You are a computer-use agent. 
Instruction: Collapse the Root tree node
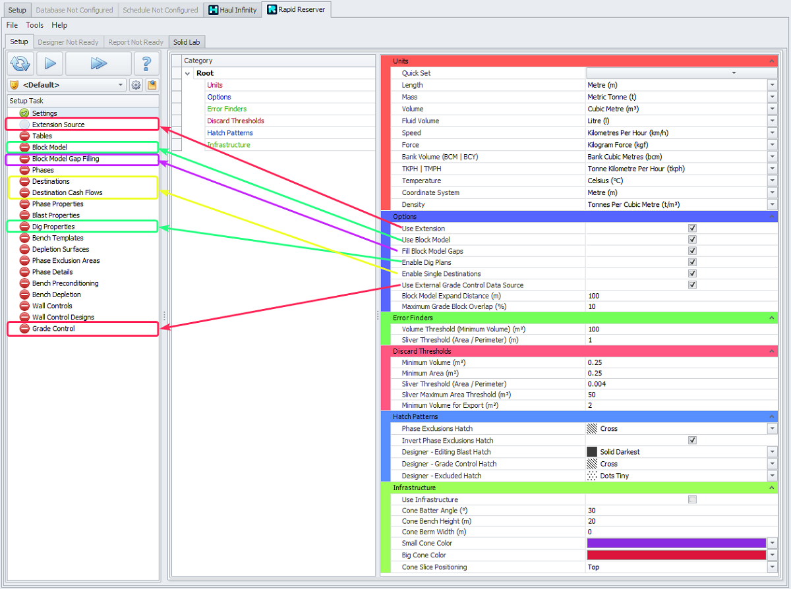point(188,73)
